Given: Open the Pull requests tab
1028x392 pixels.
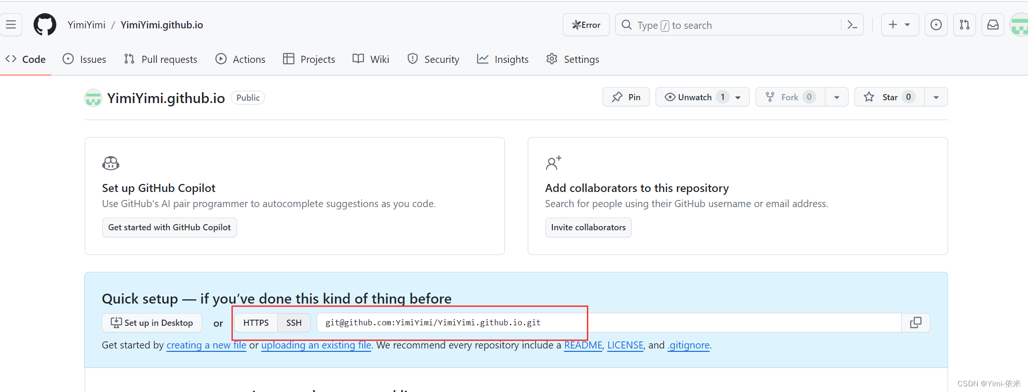Looking at the screenshot, I should [x=160, y=59].
